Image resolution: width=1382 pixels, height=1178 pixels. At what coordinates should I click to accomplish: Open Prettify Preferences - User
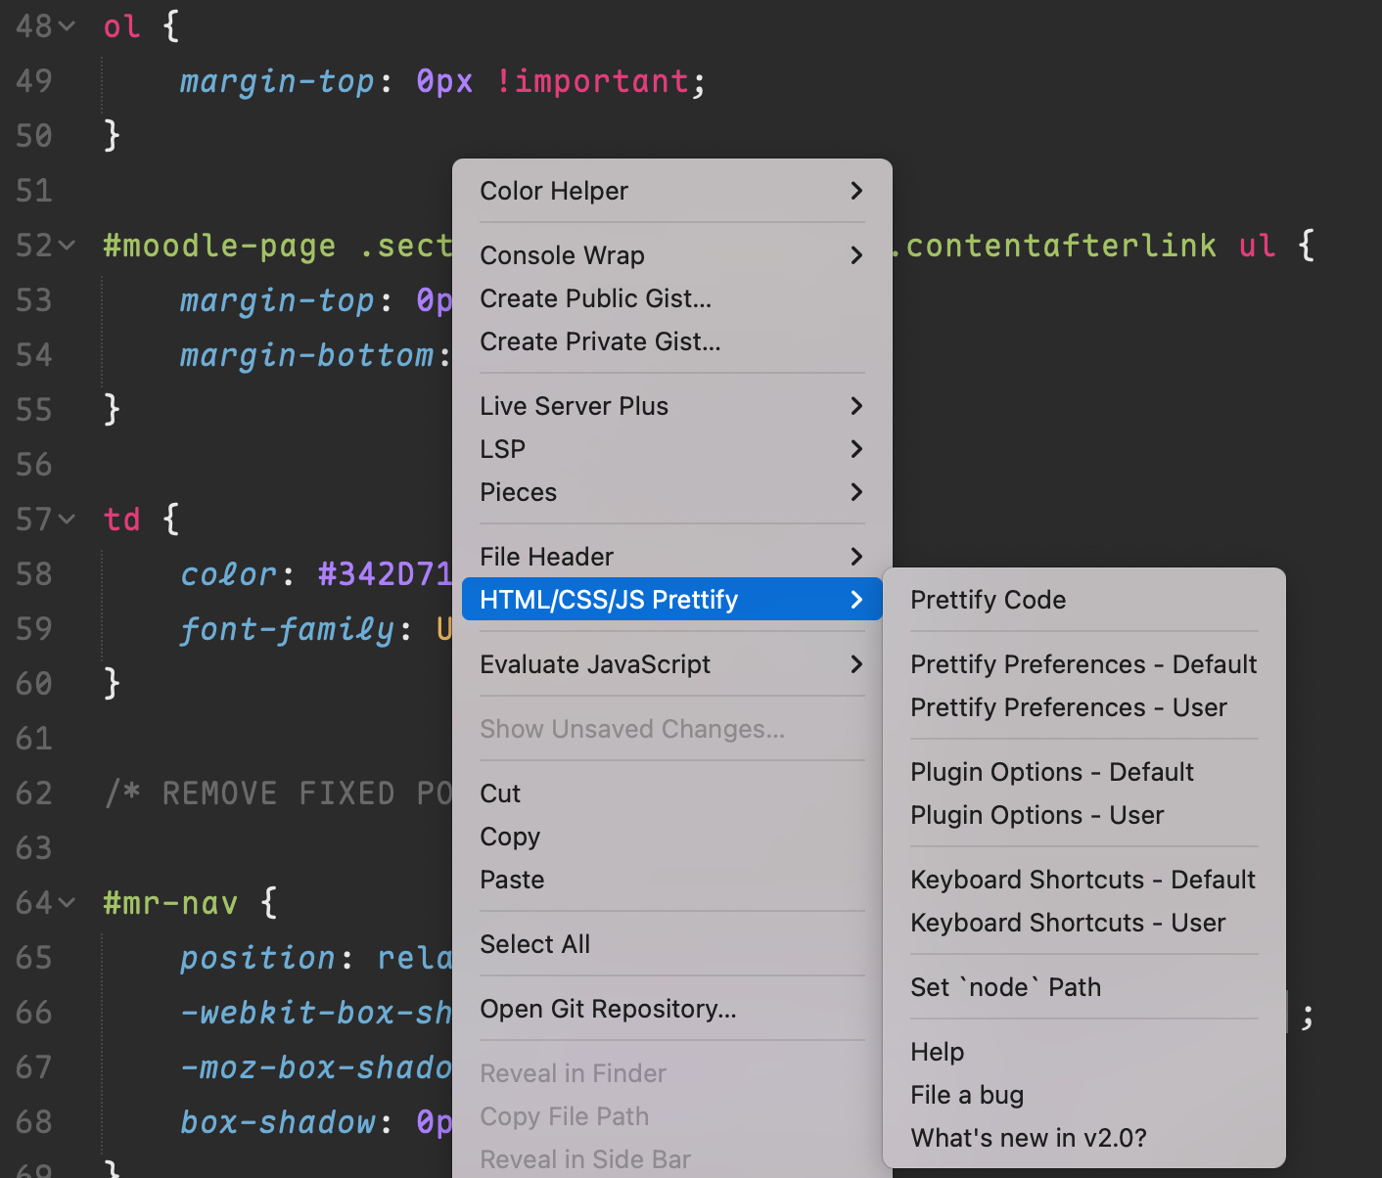pyautogui.click(x=1068, y=707)
